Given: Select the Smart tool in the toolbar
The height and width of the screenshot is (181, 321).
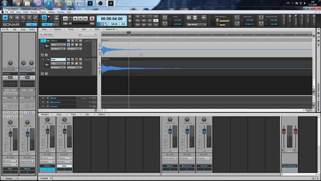Looking at the screenshot, I should 5,18.
